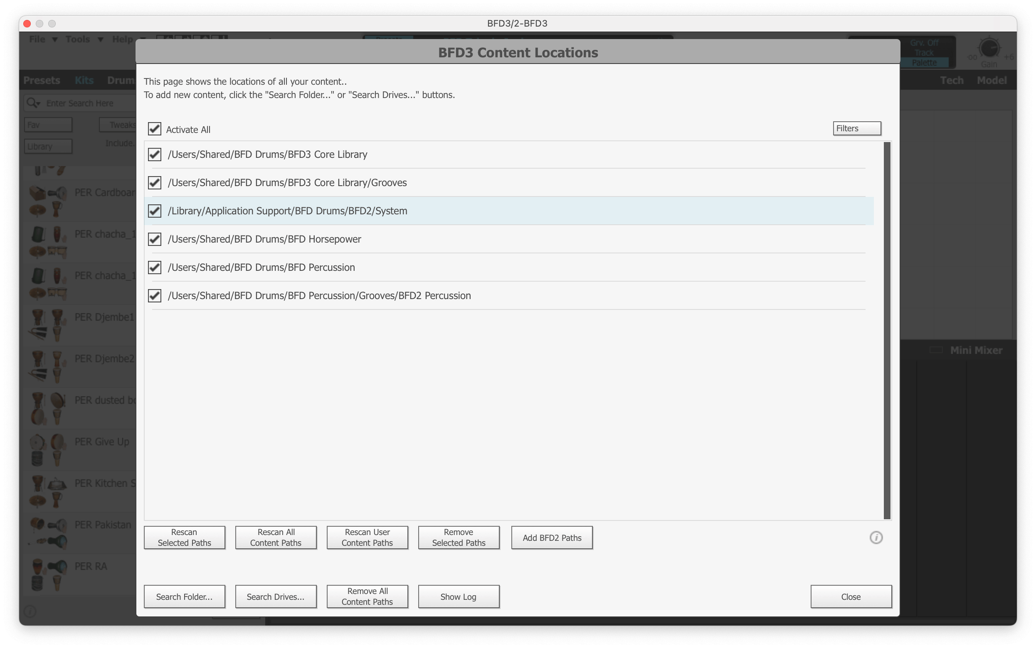Open the File menu
This screenshot has height=648, width=1036.
pyautogui.click(x=42, y=39)
